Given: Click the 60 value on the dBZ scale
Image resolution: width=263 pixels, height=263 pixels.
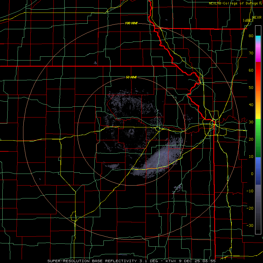Looking at the screenshot, I should [251, 70].
